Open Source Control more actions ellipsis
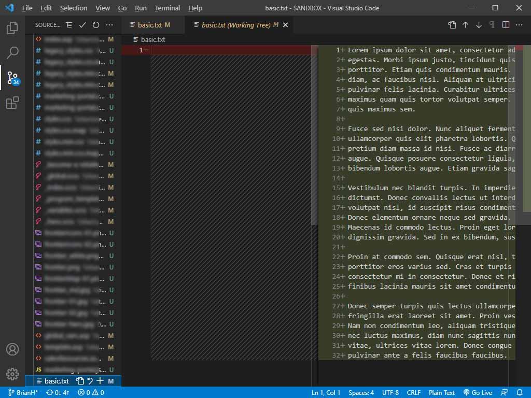Image resolution: width=531 pixels, height=398 pixels. click(109, 25)
